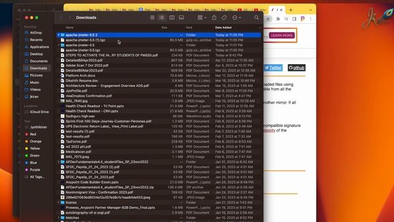The height and width of the screenshot is (222, 394).
Task: Open the github link in the browser
Action: (297, 68)
